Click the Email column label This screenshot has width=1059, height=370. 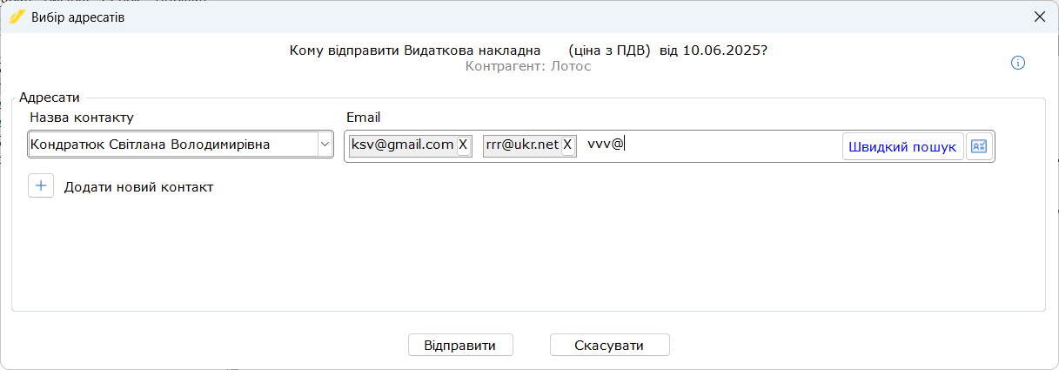pyautogui.click(x=364, y=118)
